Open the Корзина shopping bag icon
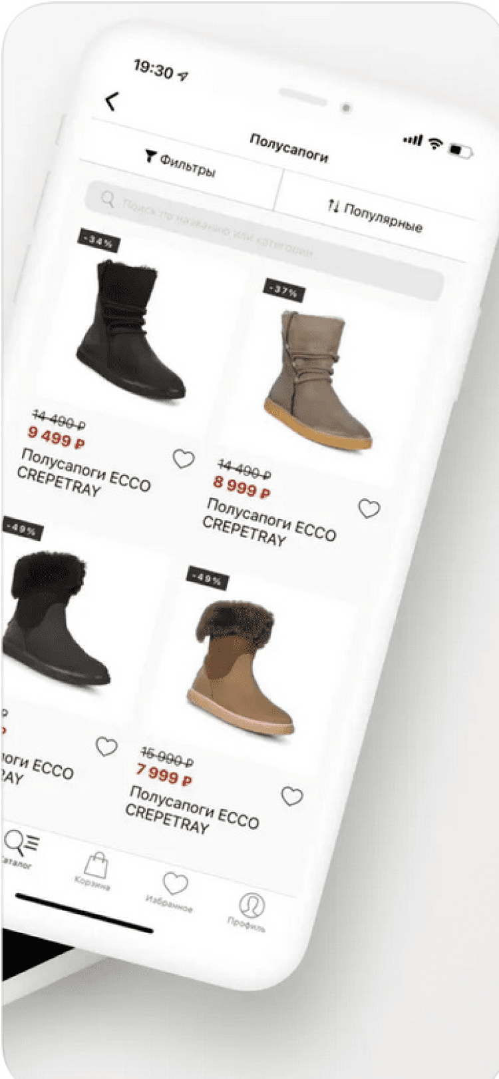 [x=96, y=865]
